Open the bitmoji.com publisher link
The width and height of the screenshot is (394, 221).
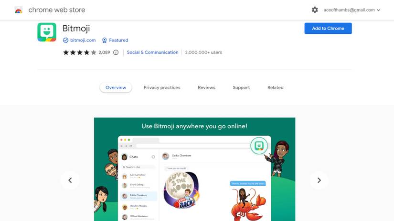pyautogui.click(x=83, y=40)
